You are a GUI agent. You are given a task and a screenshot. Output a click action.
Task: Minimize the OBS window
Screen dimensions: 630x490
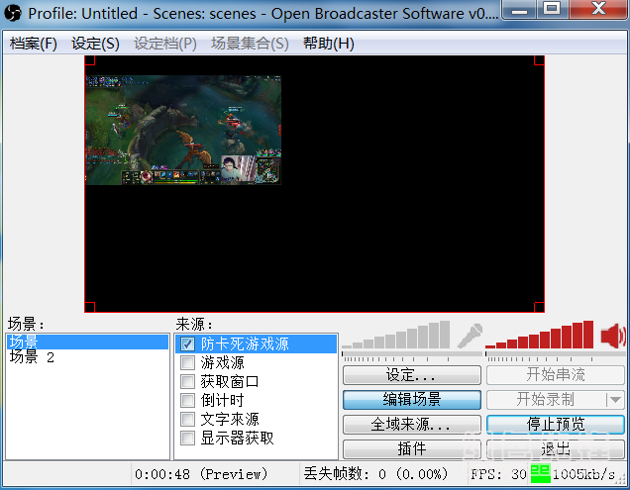click(x=519, y=9)
